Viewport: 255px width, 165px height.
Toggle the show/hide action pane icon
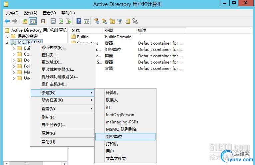[87, 21]
